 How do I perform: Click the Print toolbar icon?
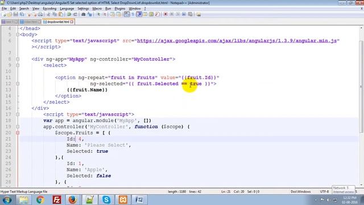click(x=40, y=14)
